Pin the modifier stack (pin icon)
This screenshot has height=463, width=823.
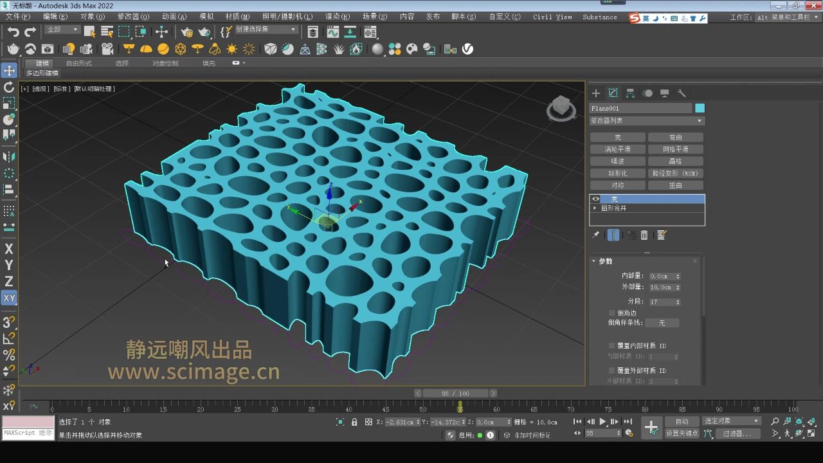595,234
